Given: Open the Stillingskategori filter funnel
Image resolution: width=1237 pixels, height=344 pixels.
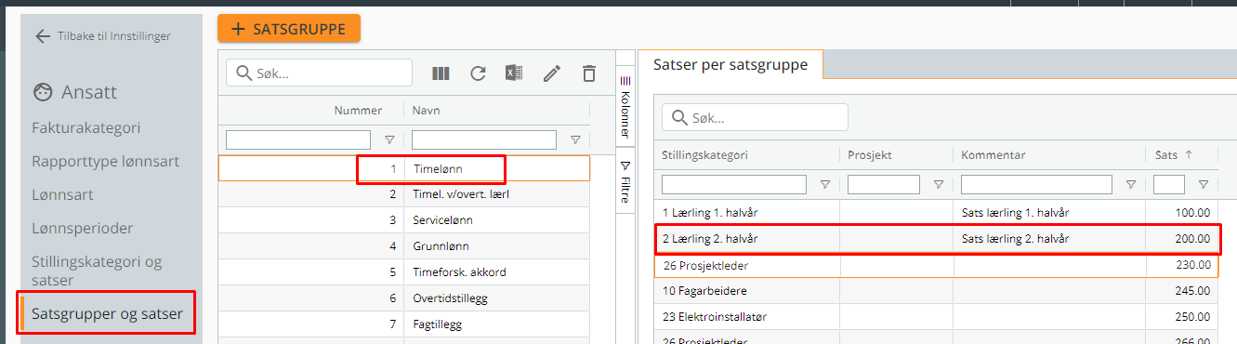Looking at the screenshot, I should [824, 184].
